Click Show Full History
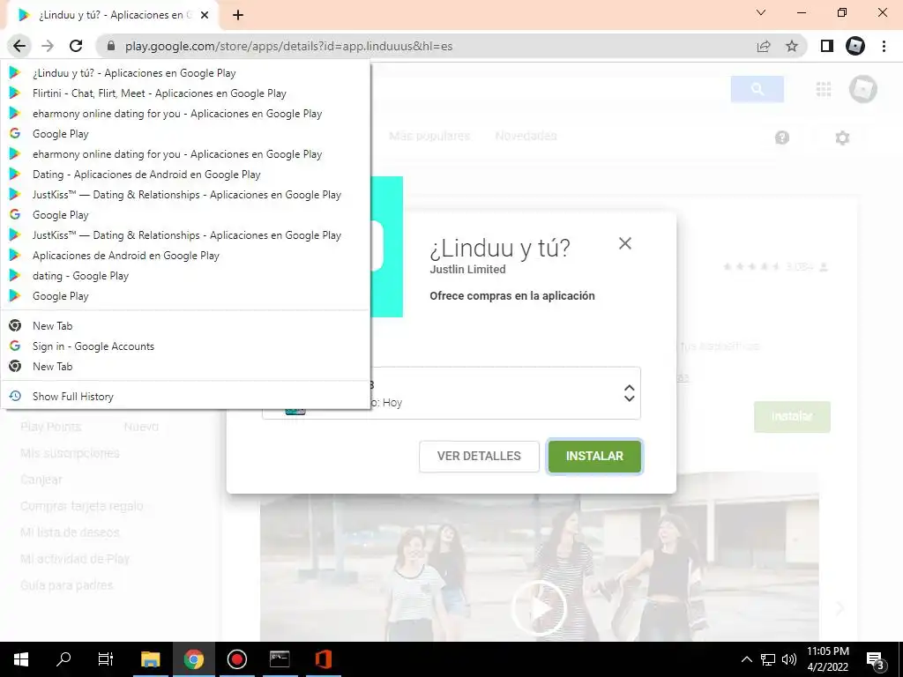The height and width of the screenshot is (677, 903). point(185,396)
